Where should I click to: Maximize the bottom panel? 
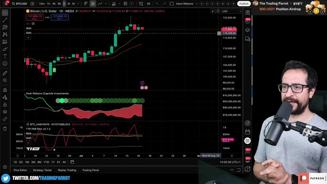[x=239, y=170]
